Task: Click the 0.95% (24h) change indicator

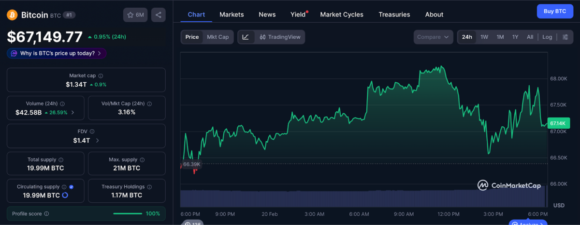Action: pyautogui.click(x=107, y=37)
